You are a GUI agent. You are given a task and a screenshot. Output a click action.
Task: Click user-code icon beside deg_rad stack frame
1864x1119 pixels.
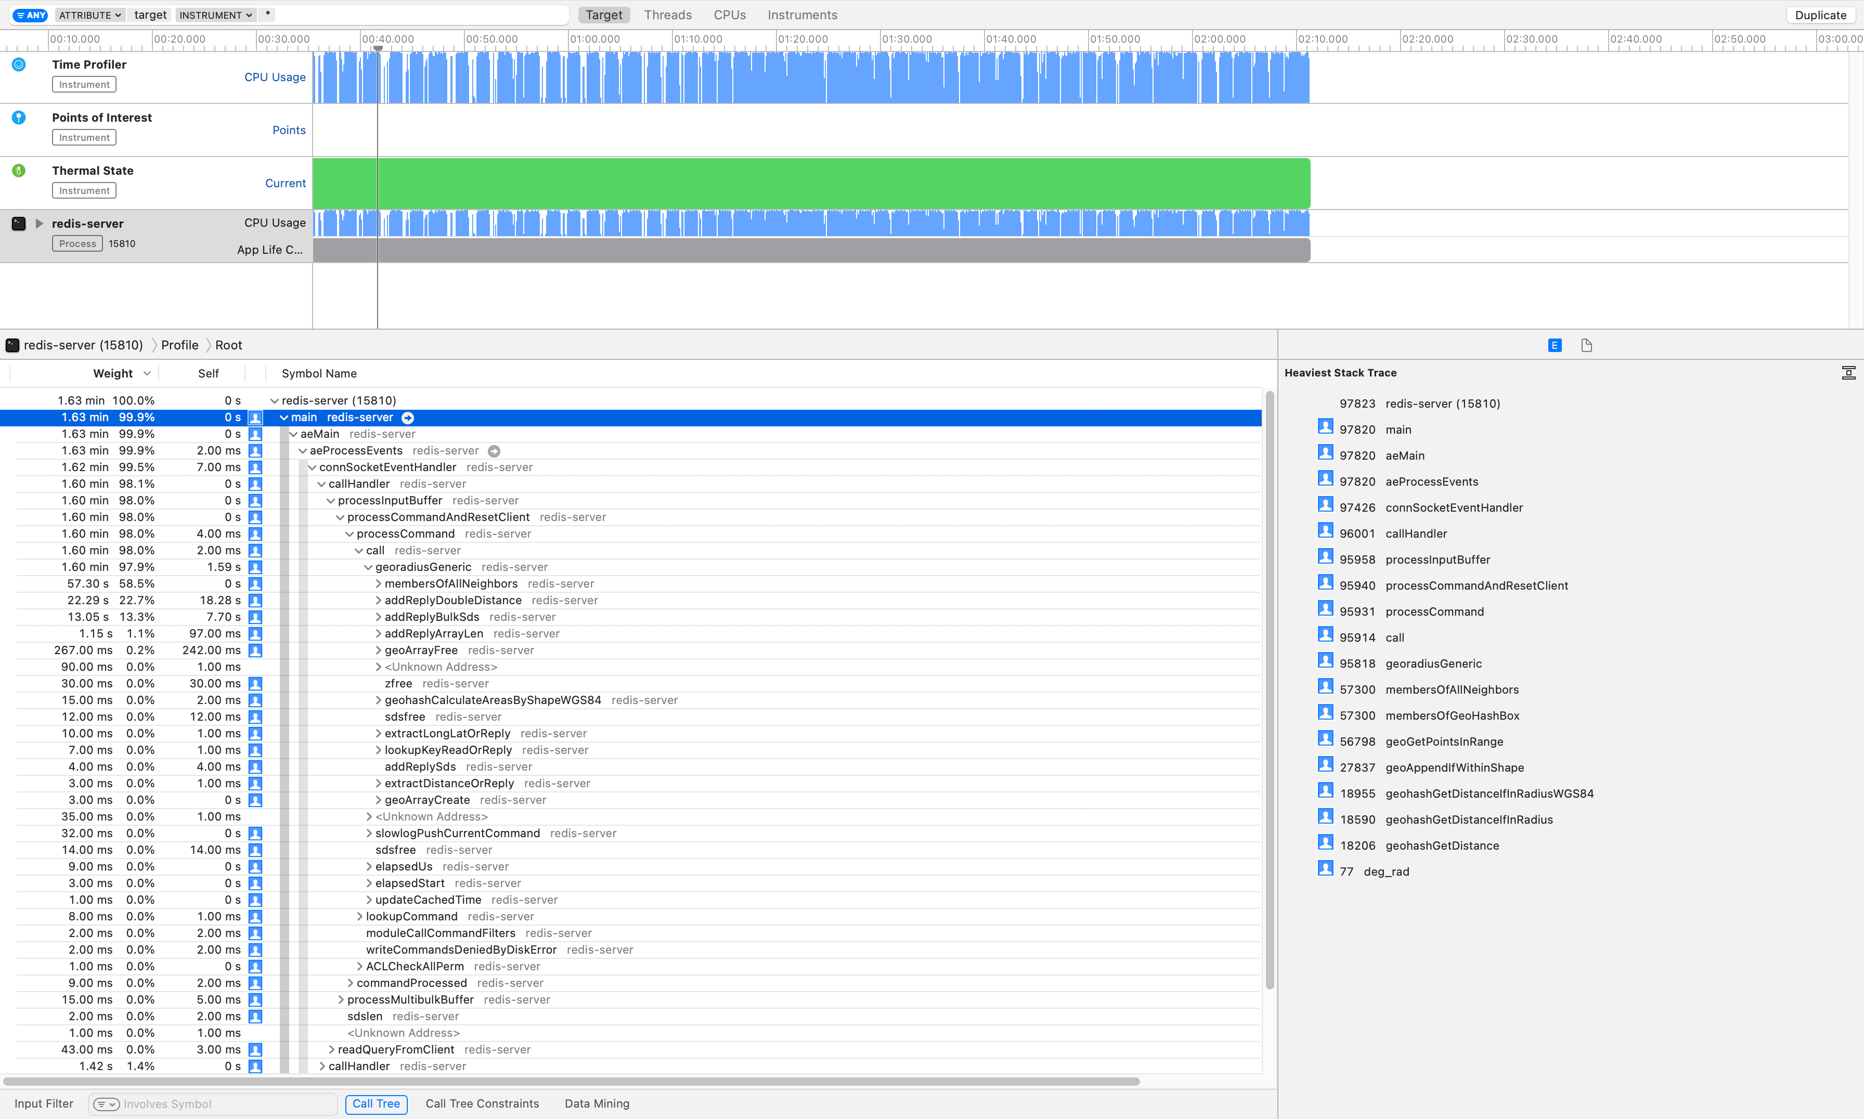(1326, 869)
